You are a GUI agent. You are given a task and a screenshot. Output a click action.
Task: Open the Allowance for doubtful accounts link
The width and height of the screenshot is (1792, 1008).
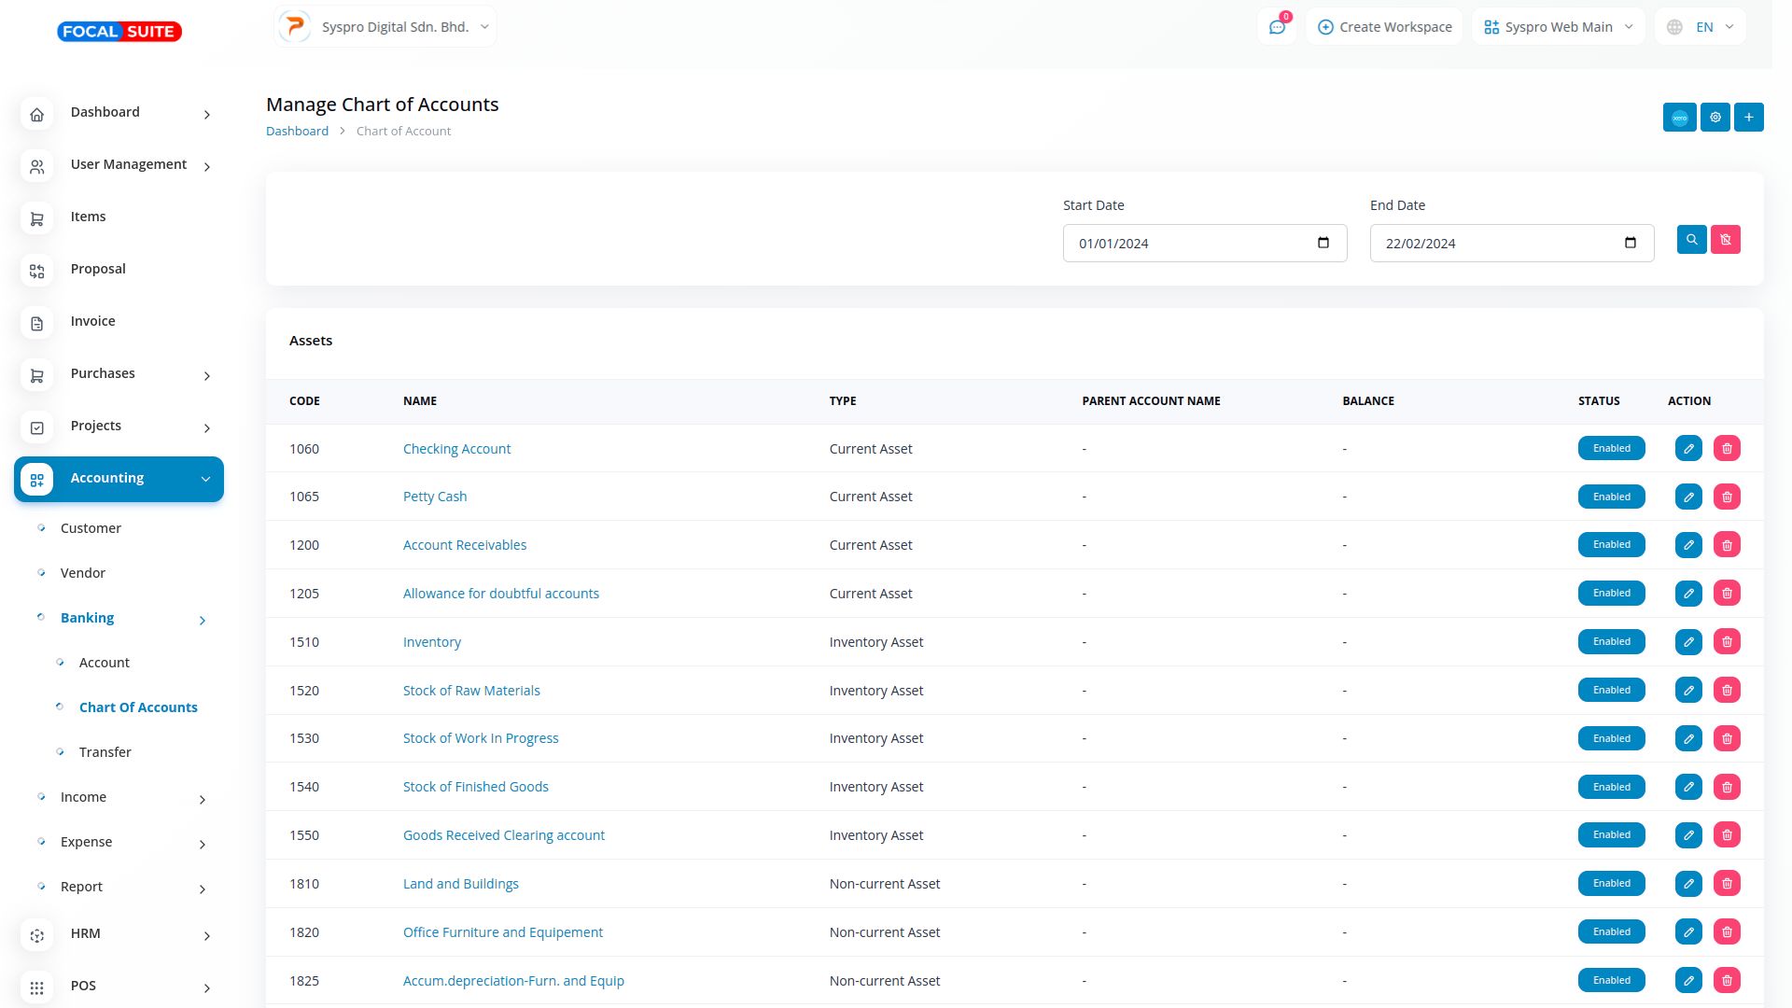coord(500,594)
